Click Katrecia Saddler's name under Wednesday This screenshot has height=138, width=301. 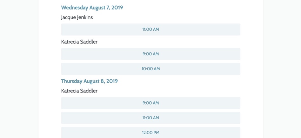tap(79, 42)
